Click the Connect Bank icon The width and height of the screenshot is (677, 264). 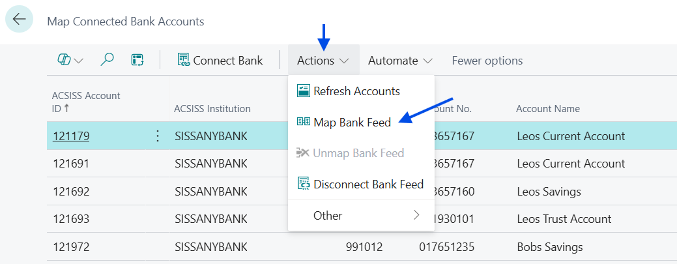tap(184, 61)
